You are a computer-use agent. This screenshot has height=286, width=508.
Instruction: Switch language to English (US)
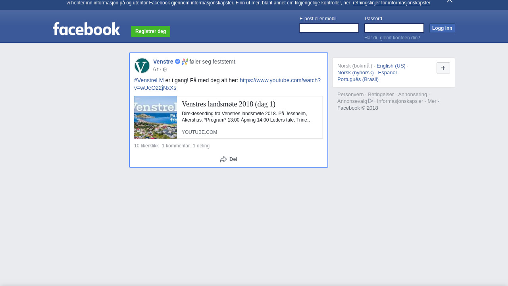pyautogui.click(x=391, y=66)
